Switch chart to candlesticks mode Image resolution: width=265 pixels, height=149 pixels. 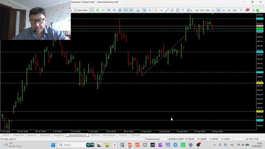[x=98, y=10]
